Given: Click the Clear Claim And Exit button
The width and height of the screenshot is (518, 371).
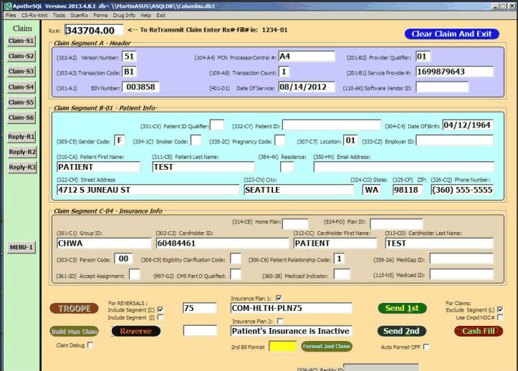Looking at the screenshot, I should (451, 34).
